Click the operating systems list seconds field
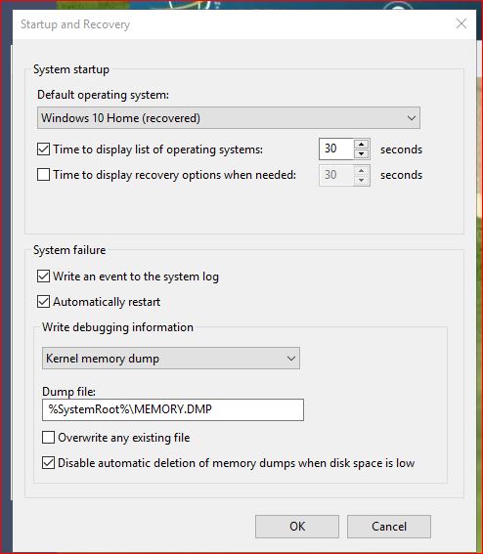Screen dimensions: 483x554 click(336, 149)
